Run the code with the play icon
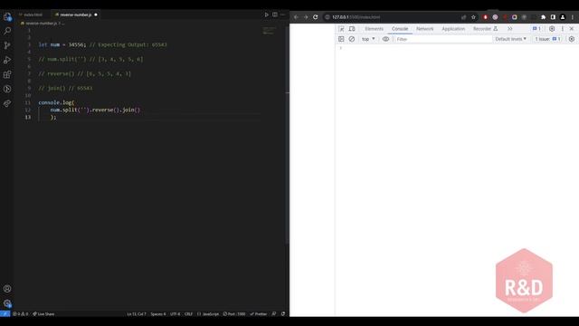This screenshot has width=579, height=326. [x=266, y=14]
